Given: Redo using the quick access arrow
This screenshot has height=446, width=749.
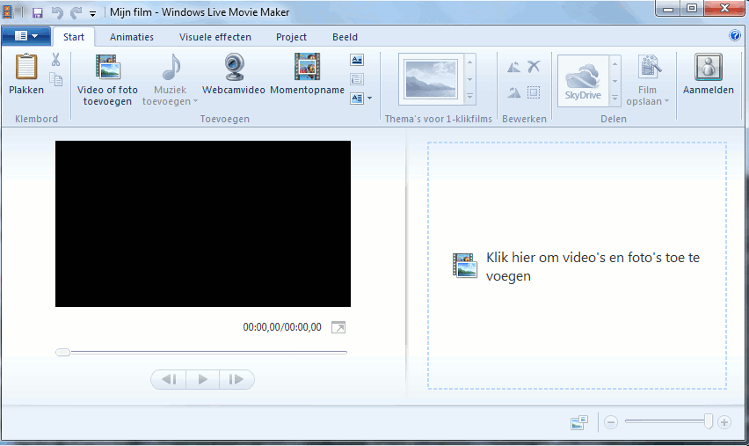Looking at the screenshot, I should point(76,12).
